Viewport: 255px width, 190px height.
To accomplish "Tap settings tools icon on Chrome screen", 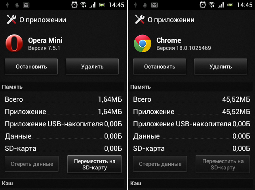I will tap(140, 19).
